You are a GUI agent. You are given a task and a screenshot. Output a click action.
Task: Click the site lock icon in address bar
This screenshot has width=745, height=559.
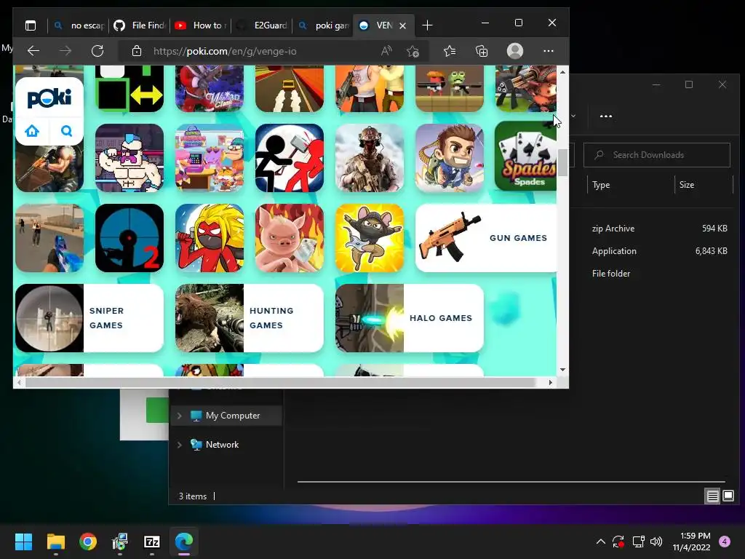click(136, 51)
